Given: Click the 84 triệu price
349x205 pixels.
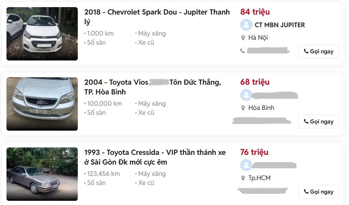Looking at the screenshot, I should pyautogui.click(x=255, y=12).
